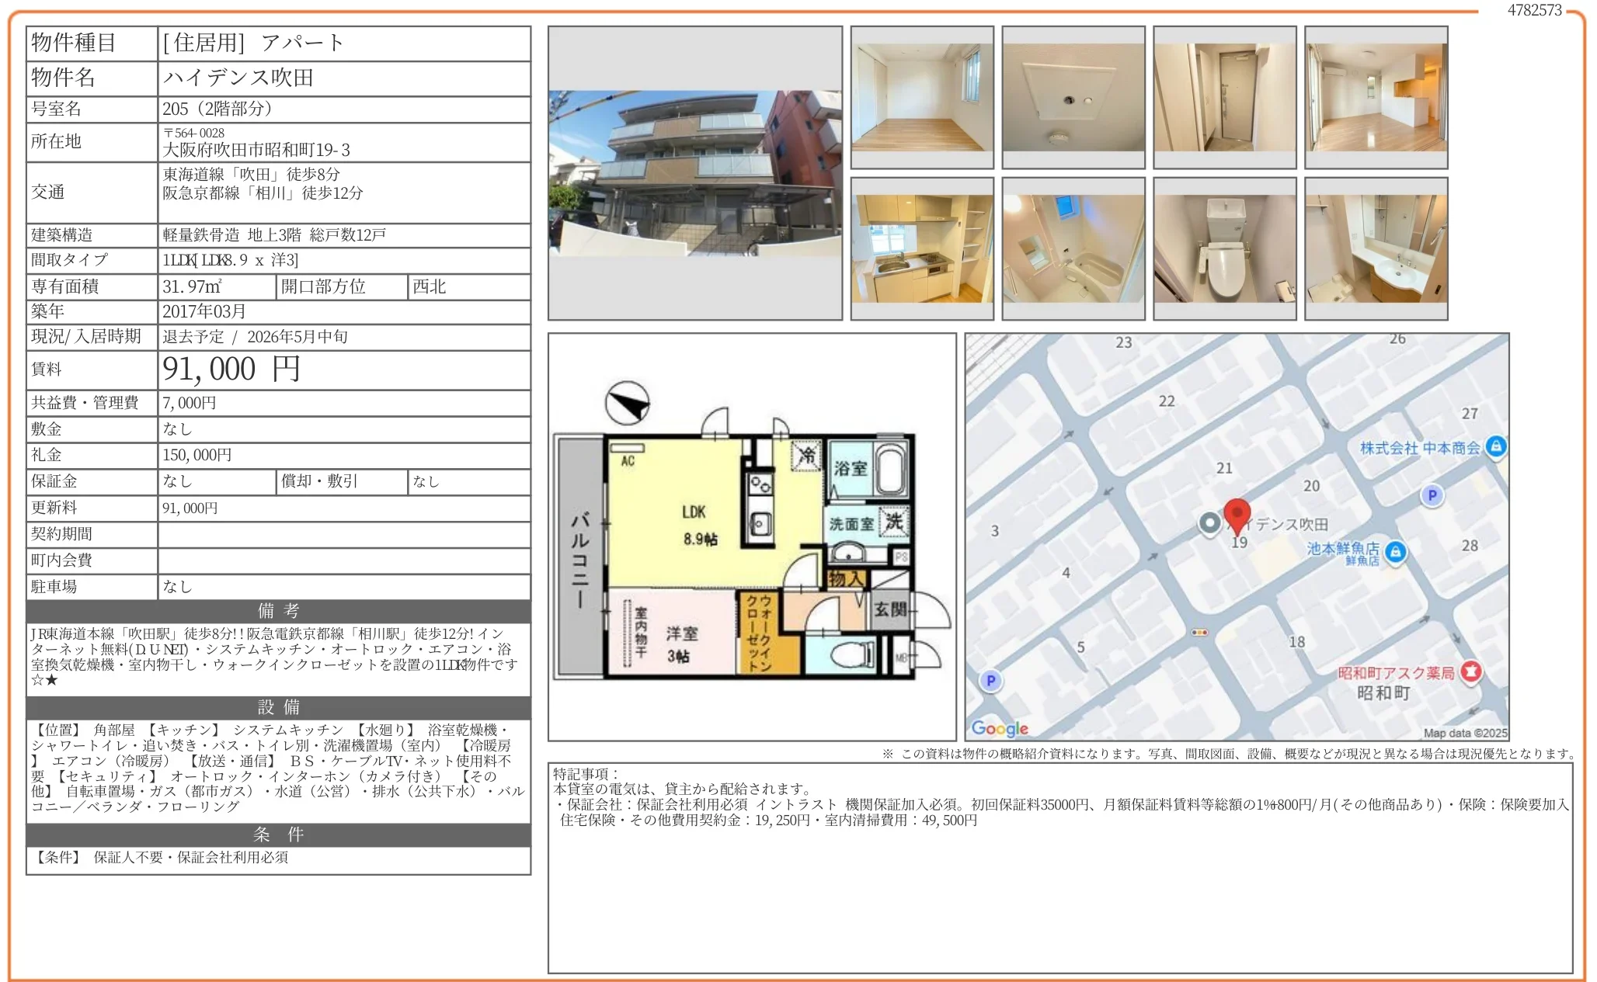Image resolution: width=1597 pixels, height=982 pixels.
Task: Click the LDK 8.9帖 room on floor plan
Action: pos(698,526)
